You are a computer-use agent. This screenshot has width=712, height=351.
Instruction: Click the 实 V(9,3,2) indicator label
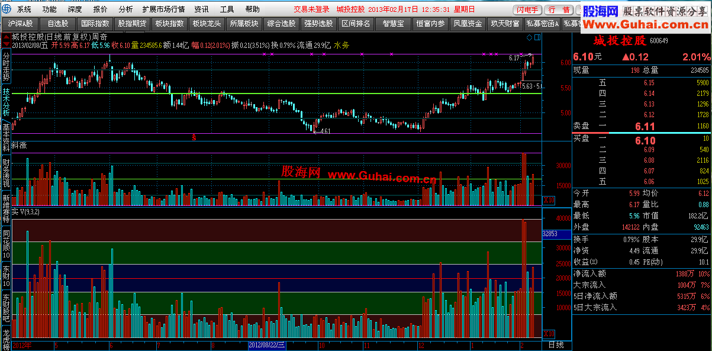click(27, 211)
